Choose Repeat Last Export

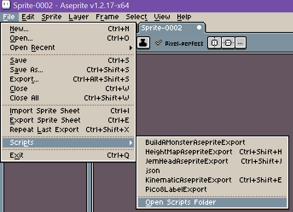68,130
